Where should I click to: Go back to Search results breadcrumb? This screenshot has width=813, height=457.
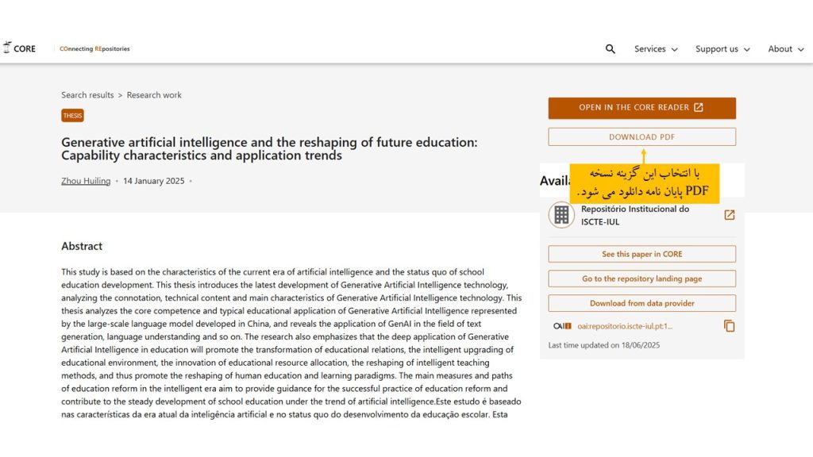[x=87, y=95]
